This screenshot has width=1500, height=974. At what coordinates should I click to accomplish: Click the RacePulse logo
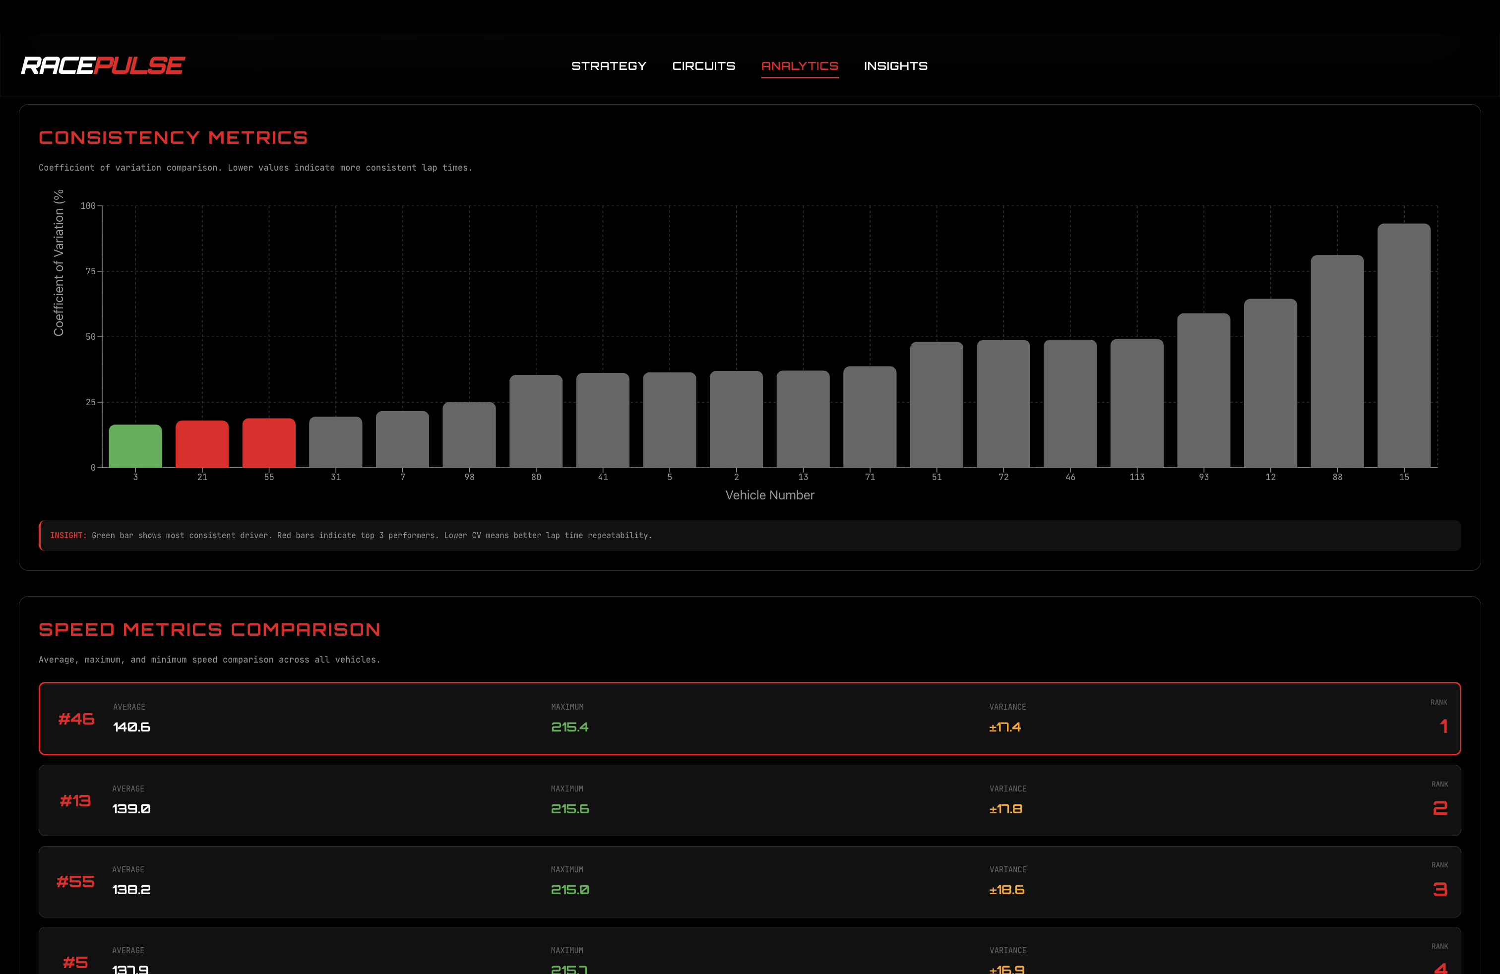pos(103,65)
